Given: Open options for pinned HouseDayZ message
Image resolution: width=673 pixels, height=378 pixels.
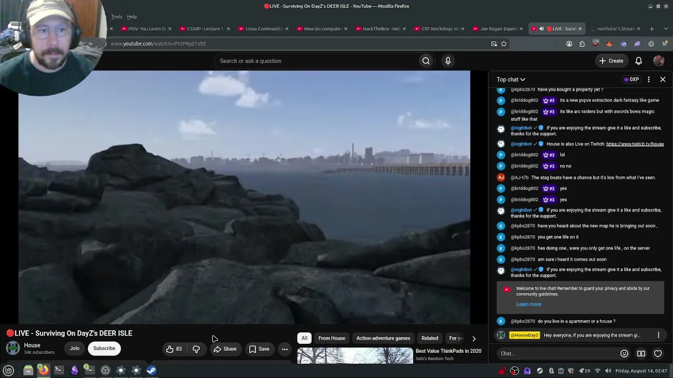Looking at the screenshot, I should tap(658, 335).
